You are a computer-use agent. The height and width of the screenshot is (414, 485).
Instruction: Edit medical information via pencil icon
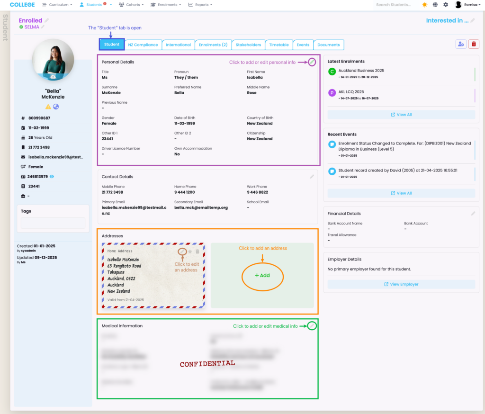click(x=312, y=326)
